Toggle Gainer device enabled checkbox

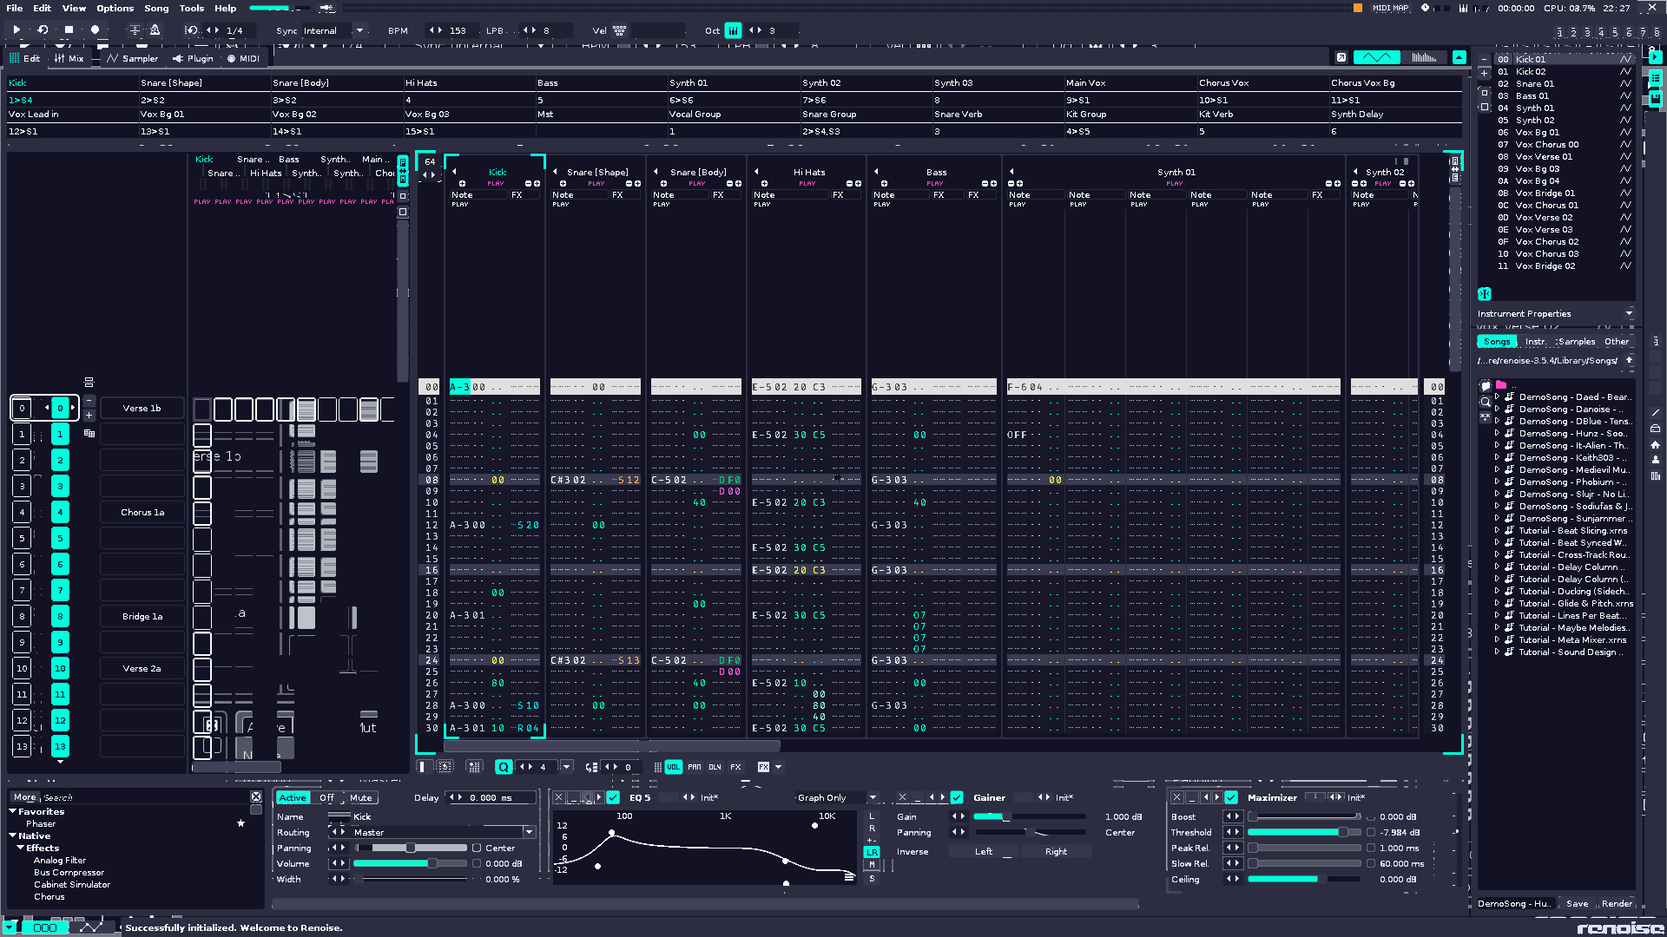pos(957,797)
